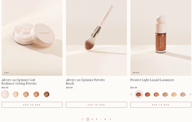Show more Liquid Luminizer shades arrow
The width and height of the screenshot is (192, 122).
(190, 94)
